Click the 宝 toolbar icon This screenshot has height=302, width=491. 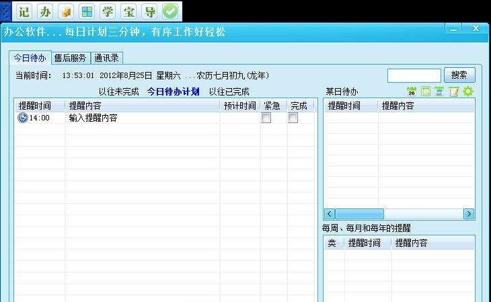click(128, 12)
